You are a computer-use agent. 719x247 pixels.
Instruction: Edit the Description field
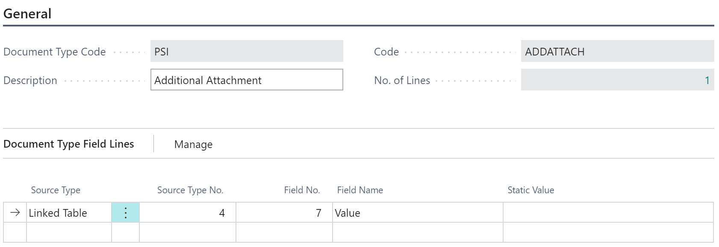click(x=247, y=80)
